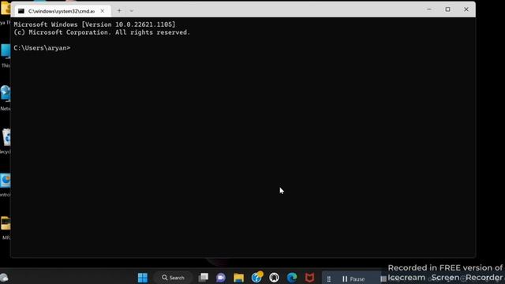Open a new terminal tab
Image resolution: width=505 pixels, height=284 pixels.
(x=119, y=10)
